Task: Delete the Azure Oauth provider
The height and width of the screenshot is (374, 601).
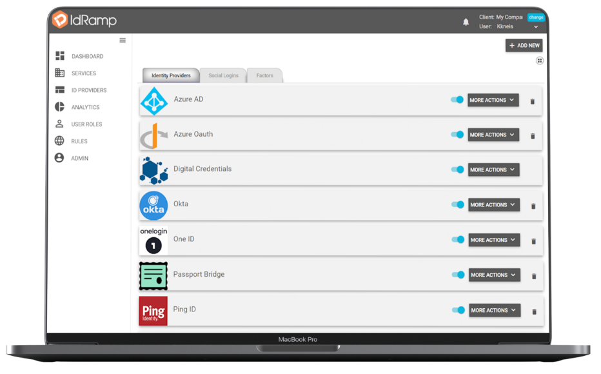Action: pyautogui.click(x=533, y=136)
